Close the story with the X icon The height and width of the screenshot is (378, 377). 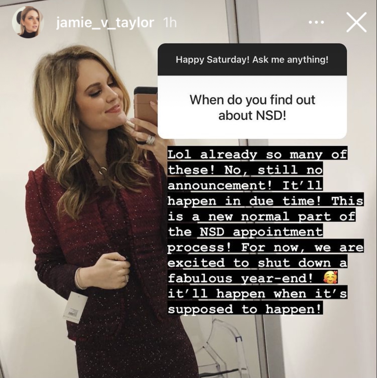tap(356, 23)
